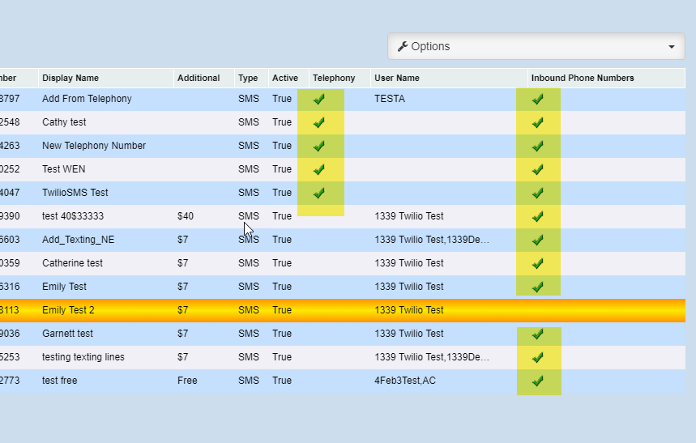Click Telephony checkmark in Cathy test row
The image size is (696, 443).
point(319,123)
